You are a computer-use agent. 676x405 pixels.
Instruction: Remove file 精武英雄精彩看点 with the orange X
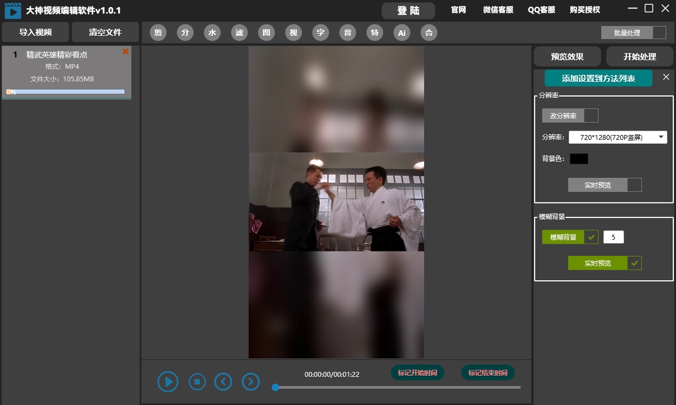coord(126,52)
